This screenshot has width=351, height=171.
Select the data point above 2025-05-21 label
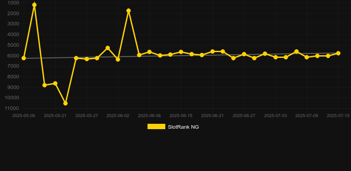coord(55,83)
